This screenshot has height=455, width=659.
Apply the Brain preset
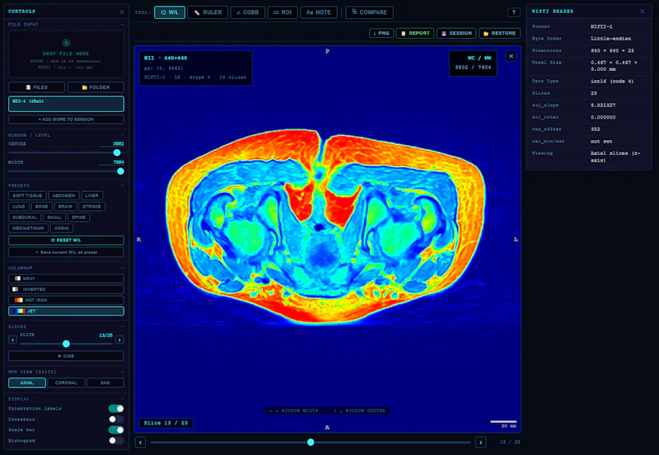point(65,206)
